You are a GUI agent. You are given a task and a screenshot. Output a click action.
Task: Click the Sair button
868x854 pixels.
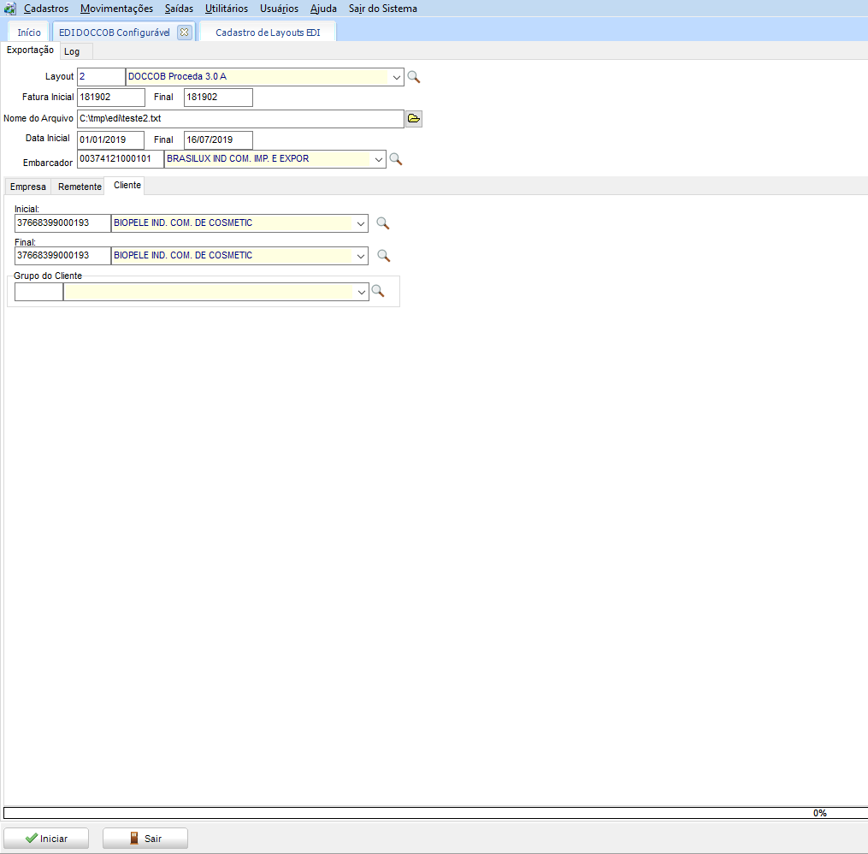click(x=145, y=839)
